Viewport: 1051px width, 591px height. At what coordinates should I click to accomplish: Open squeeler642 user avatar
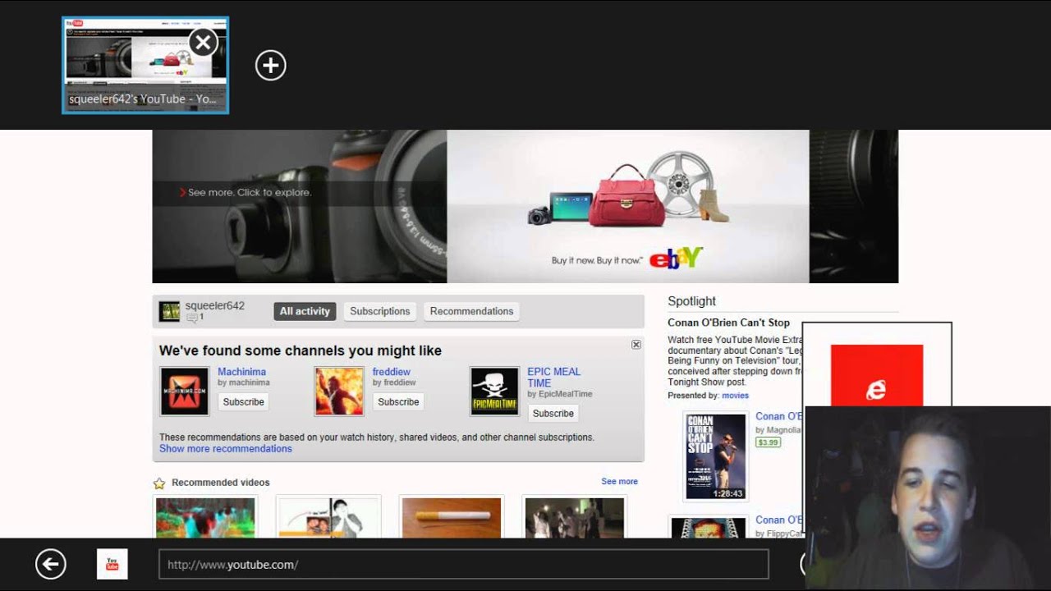pos(169,311)
